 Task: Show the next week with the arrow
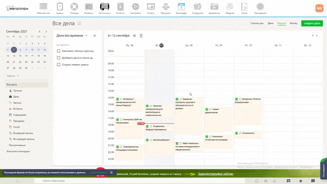point(317,36)
